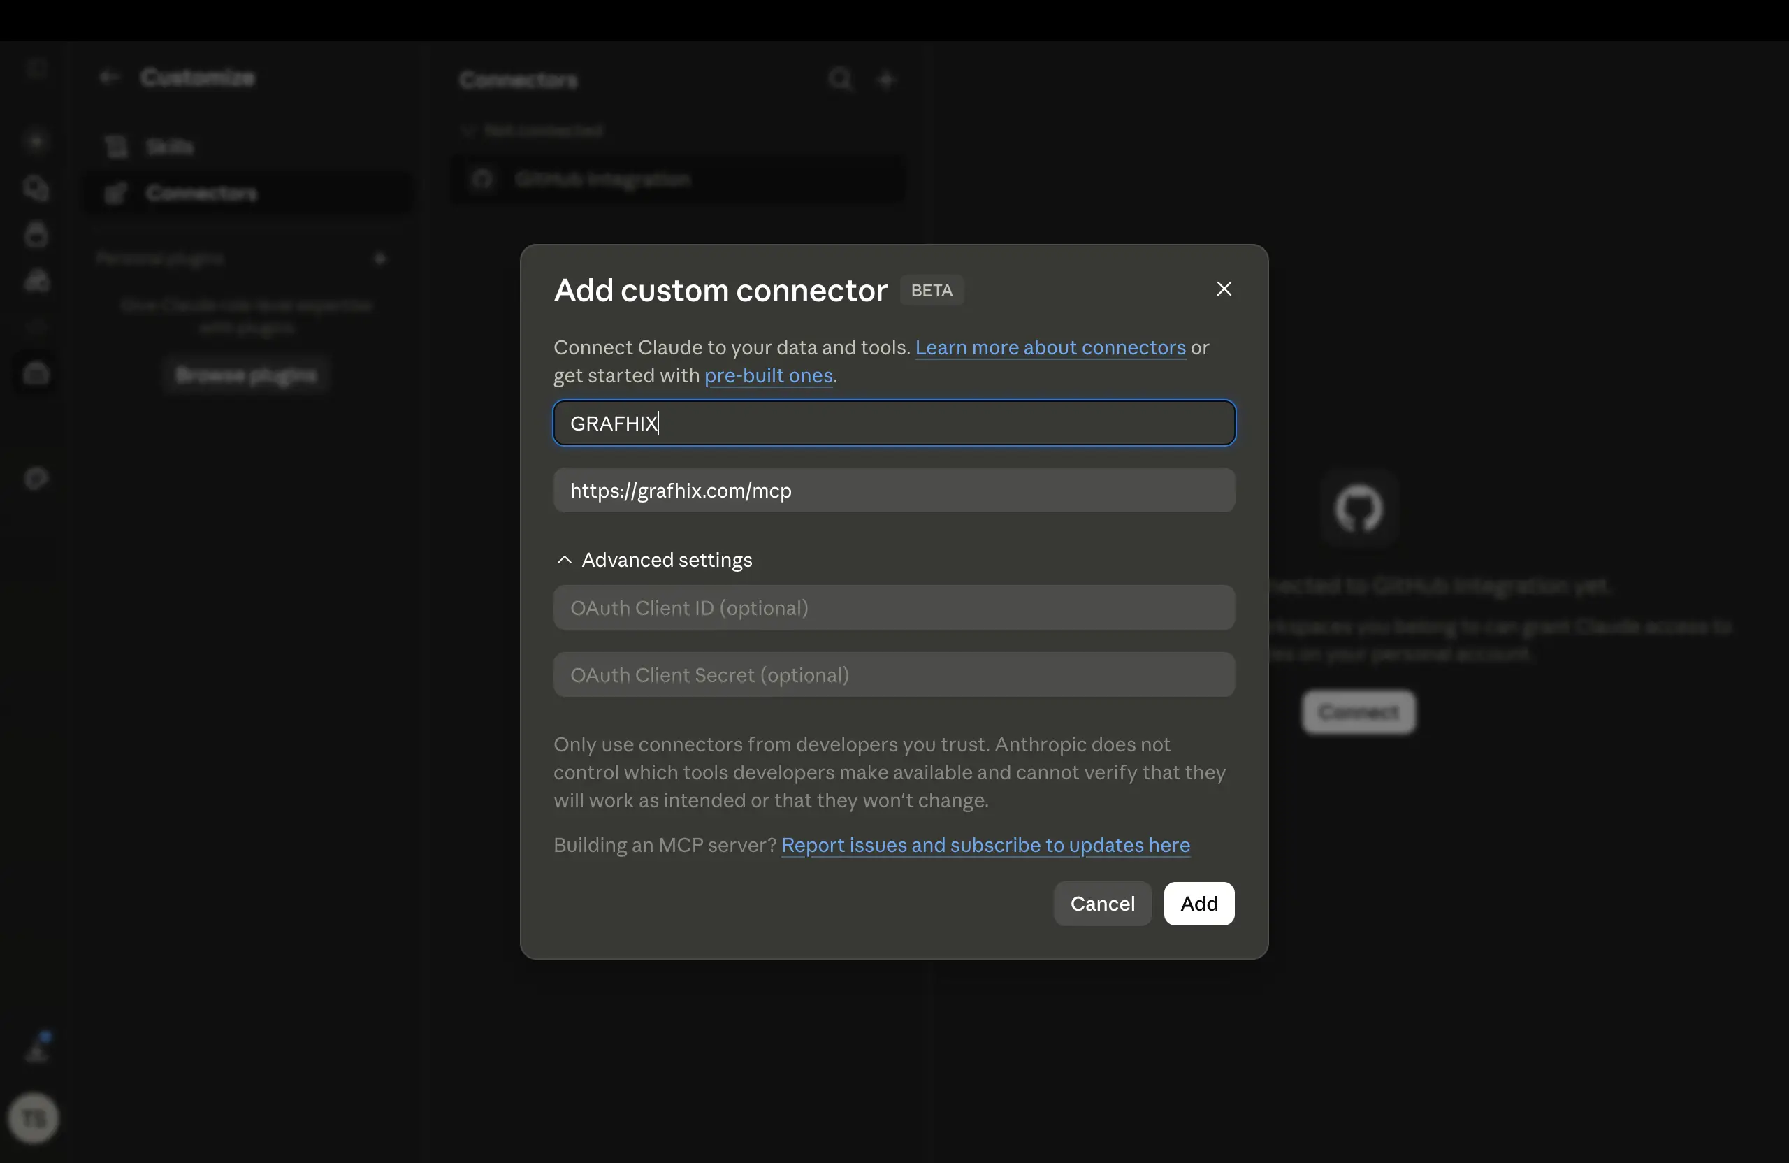Click the URL field with https://grafhix.com/mcp
Screen dimensions: 1789x1163
894,490
